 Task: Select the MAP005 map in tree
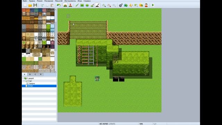point(39,86)
